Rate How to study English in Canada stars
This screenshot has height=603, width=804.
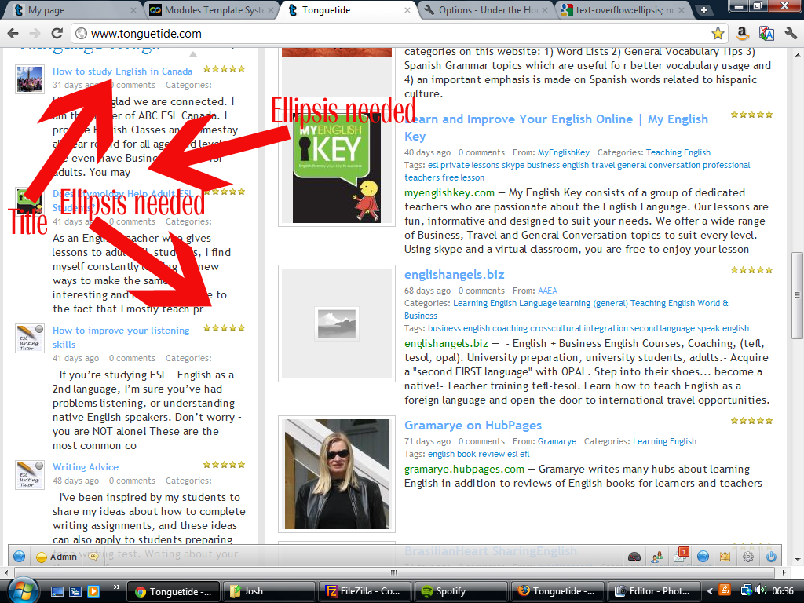(224, 69)
